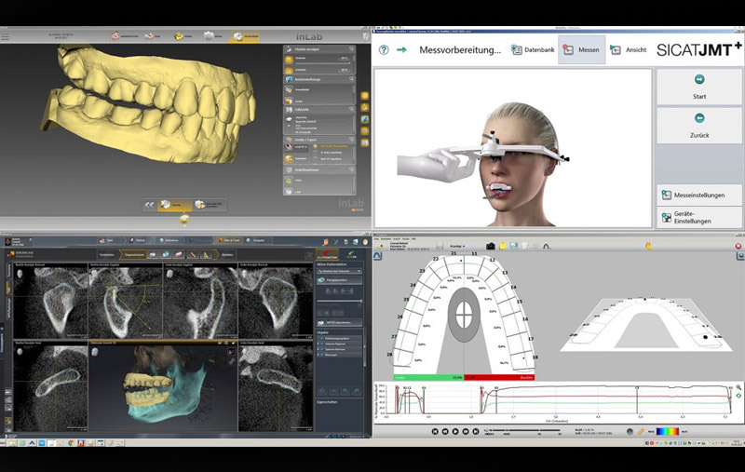Viewport: 745px width, 472px height.
Task: Switch to the SICAT Function application button
Action: (x=327, y=255)
